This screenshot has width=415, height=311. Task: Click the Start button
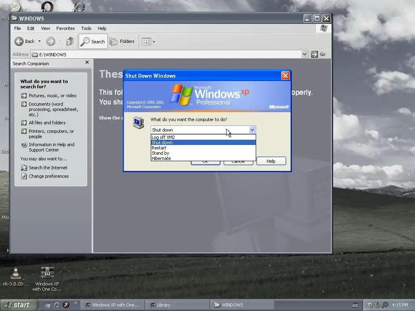point(19,305)
